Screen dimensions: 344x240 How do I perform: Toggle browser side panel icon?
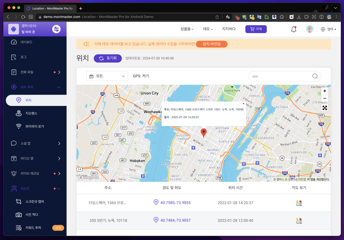pyautogui.click(x=322, y=17)
